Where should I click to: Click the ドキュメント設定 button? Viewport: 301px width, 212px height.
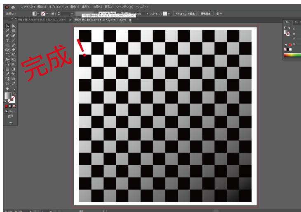click(184, 14)
